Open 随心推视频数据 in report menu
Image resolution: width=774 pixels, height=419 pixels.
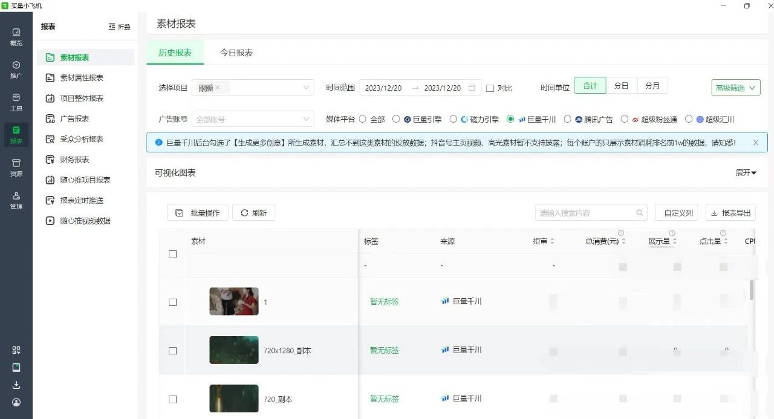85,221
